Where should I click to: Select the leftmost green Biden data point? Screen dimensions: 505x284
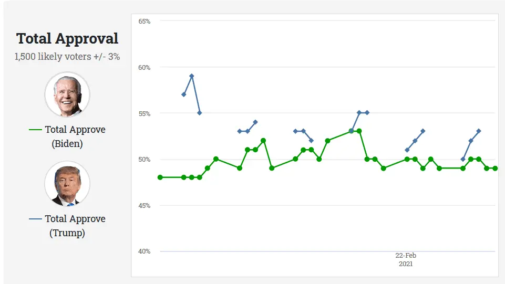click(x=160, y=177)
